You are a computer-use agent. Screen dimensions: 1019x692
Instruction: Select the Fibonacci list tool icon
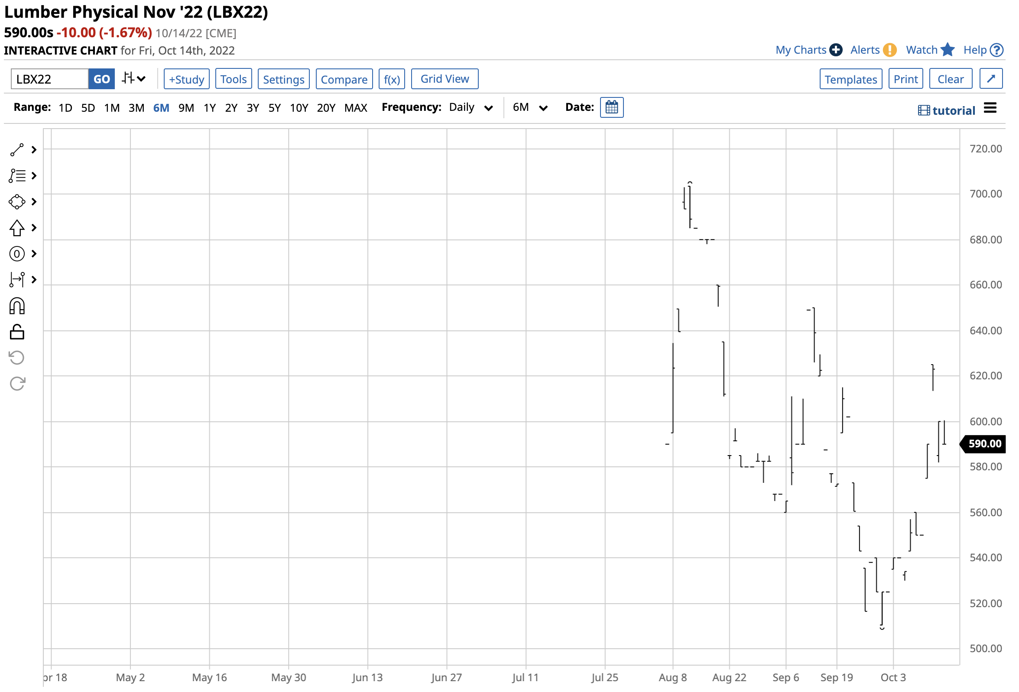(17, 176)
